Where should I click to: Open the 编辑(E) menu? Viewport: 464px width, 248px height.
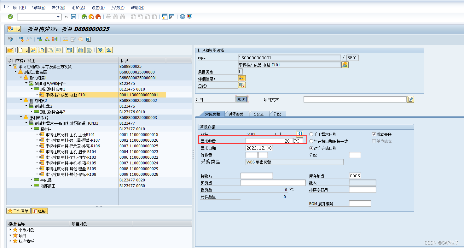(x=39, y=8)
